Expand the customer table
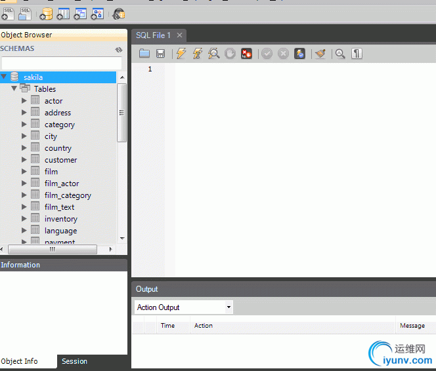Viewport: 436px width, 371px height. (24, 159)
